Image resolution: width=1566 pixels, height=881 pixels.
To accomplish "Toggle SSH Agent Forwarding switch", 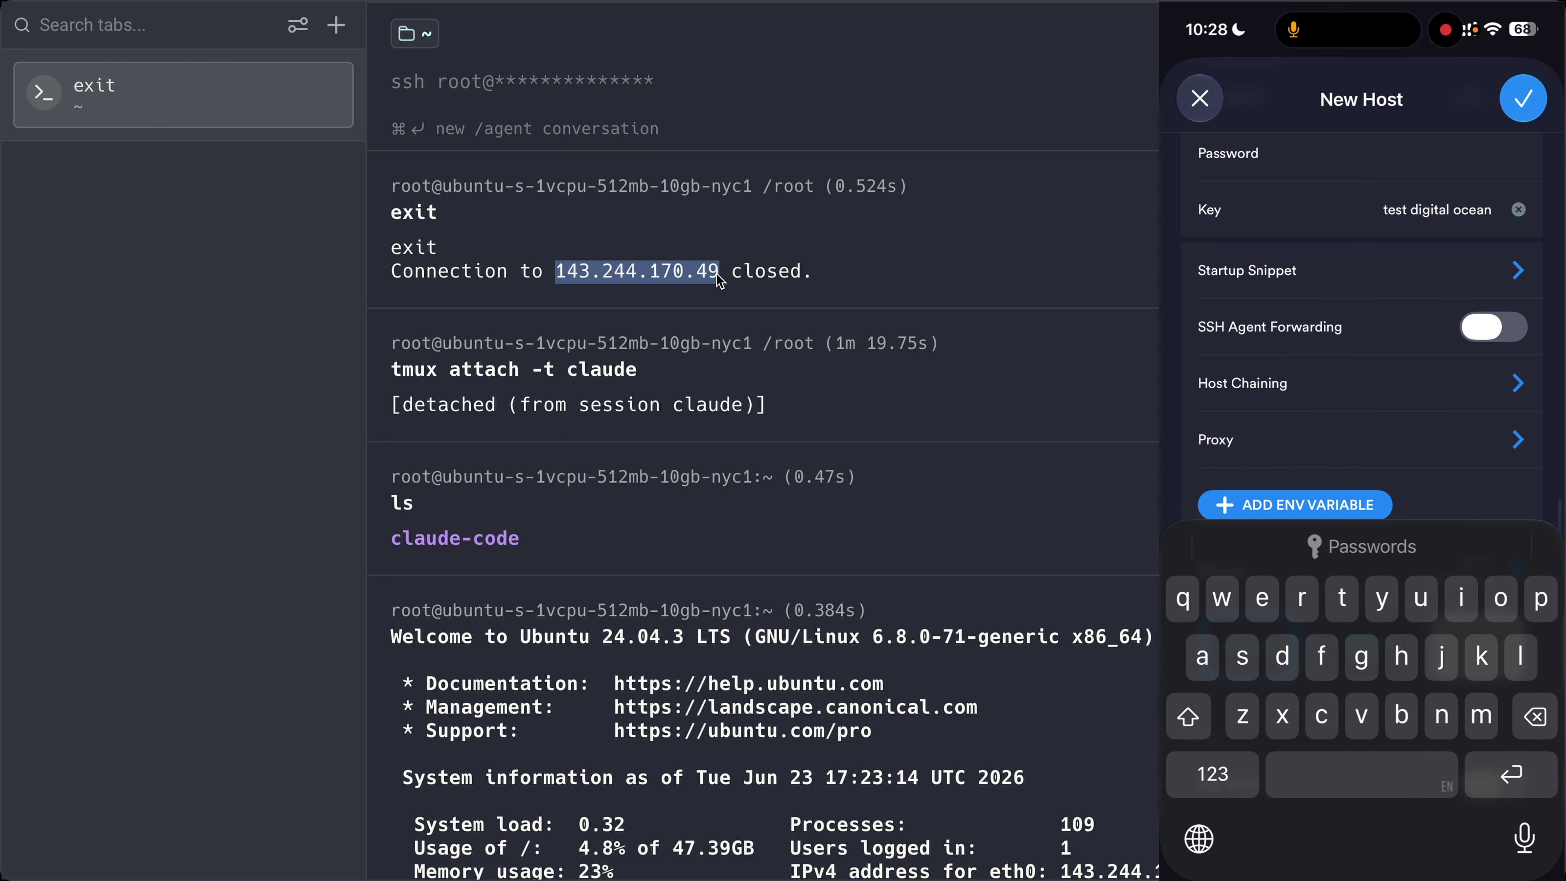I will pyautogui.click(x=1493, y=327).
